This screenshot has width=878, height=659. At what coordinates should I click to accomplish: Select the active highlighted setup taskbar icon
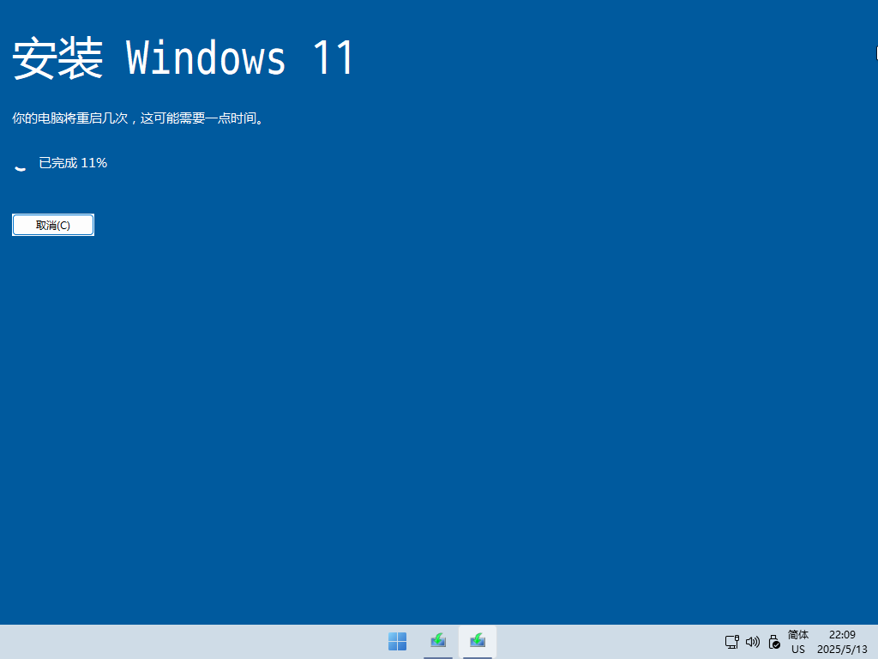pos(478,640)
